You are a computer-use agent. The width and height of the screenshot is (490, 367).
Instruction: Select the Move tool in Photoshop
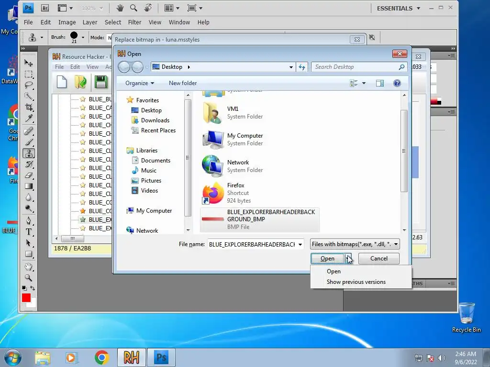[28, 63]
